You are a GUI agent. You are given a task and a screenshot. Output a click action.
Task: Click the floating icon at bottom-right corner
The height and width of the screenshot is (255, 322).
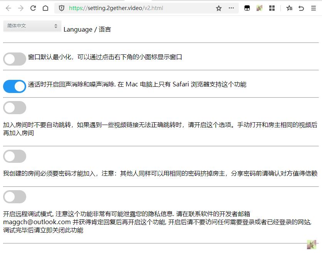[x=311, y=245]
